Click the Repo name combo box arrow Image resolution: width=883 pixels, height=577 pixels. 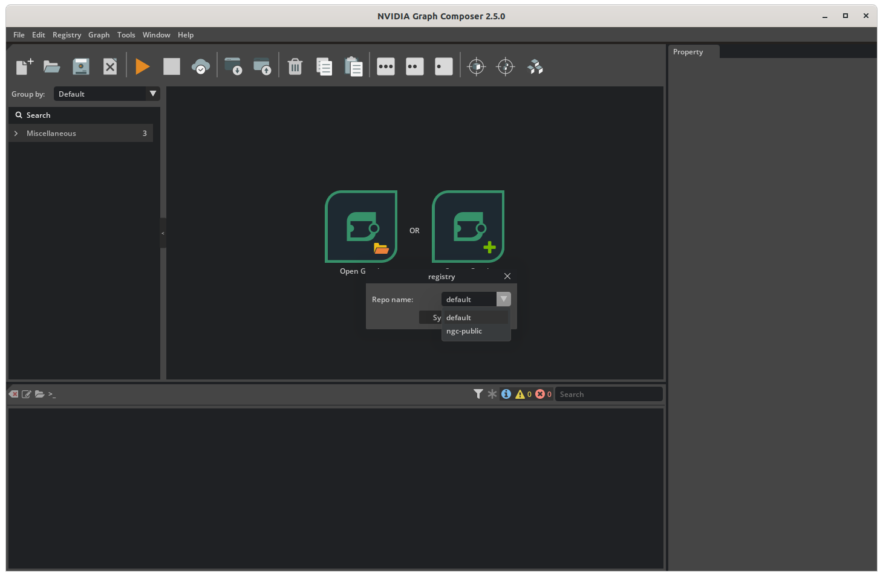pyautogui.click(x=504, y=299)
